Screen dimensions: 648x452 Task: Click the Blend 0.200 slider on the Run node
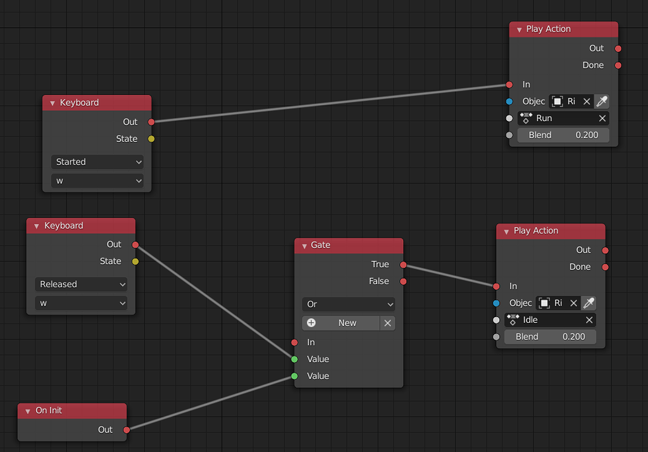tap(563, 134)
